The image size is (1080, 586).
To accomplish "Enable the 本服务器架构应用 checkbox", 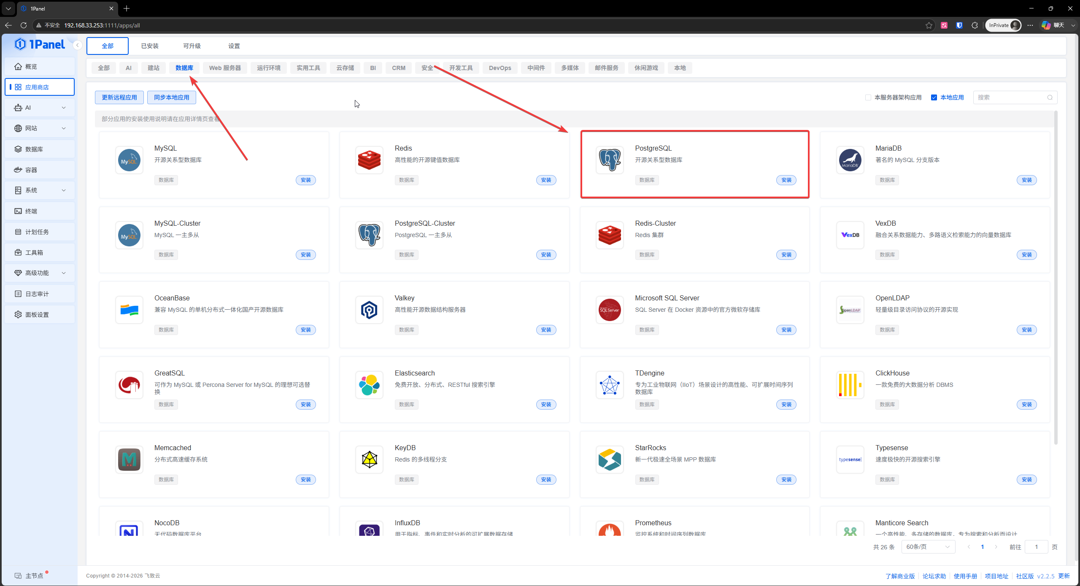I will [868, 97].
